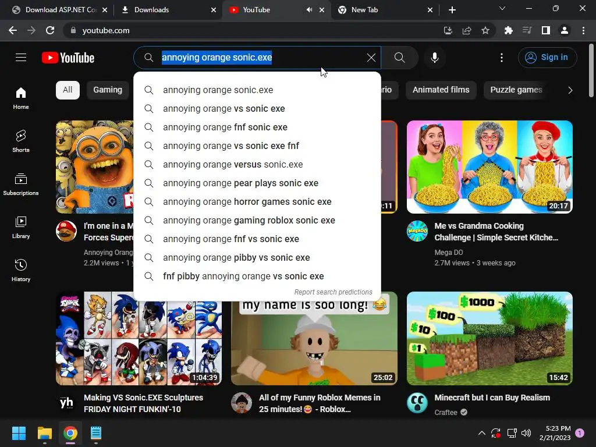
Task: Switch to the Downloads tab
Action: 169,10
